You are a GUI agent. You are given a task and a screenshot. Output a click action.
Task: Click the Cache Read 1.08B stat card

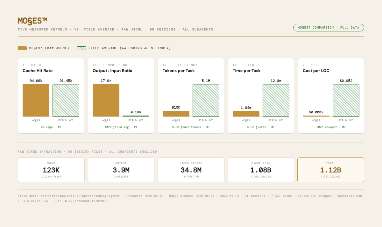(261, 170)
